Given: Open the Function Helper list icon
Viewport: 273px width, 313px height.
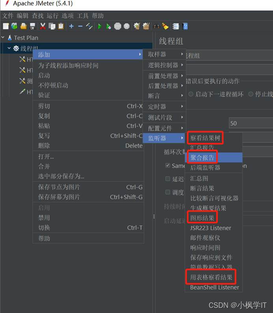Looking at the screenshot, I should (x=176, y=26).
